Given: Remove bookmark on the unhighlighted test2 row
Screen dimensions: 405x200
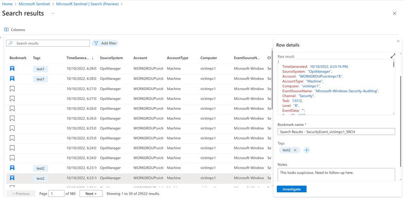Looking at the screenshot, I should click(12, 168).
